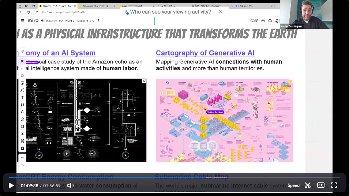Select the frame tool
This screenshot has width=349, height=196.
[x=22, y=127]
